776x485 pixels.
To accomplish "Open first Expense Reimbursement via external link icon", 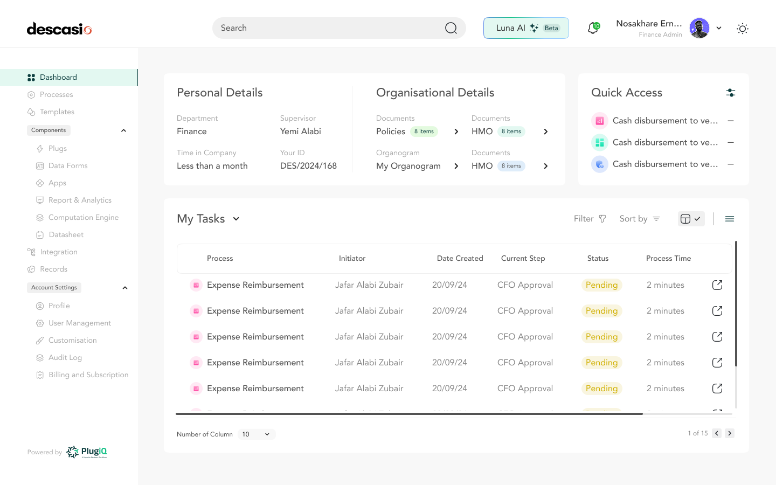I will pos(717,285).
